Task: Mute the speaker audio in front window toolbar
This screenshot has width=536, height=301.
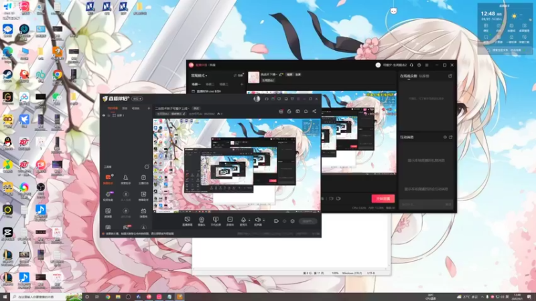Action: [258, 220]
